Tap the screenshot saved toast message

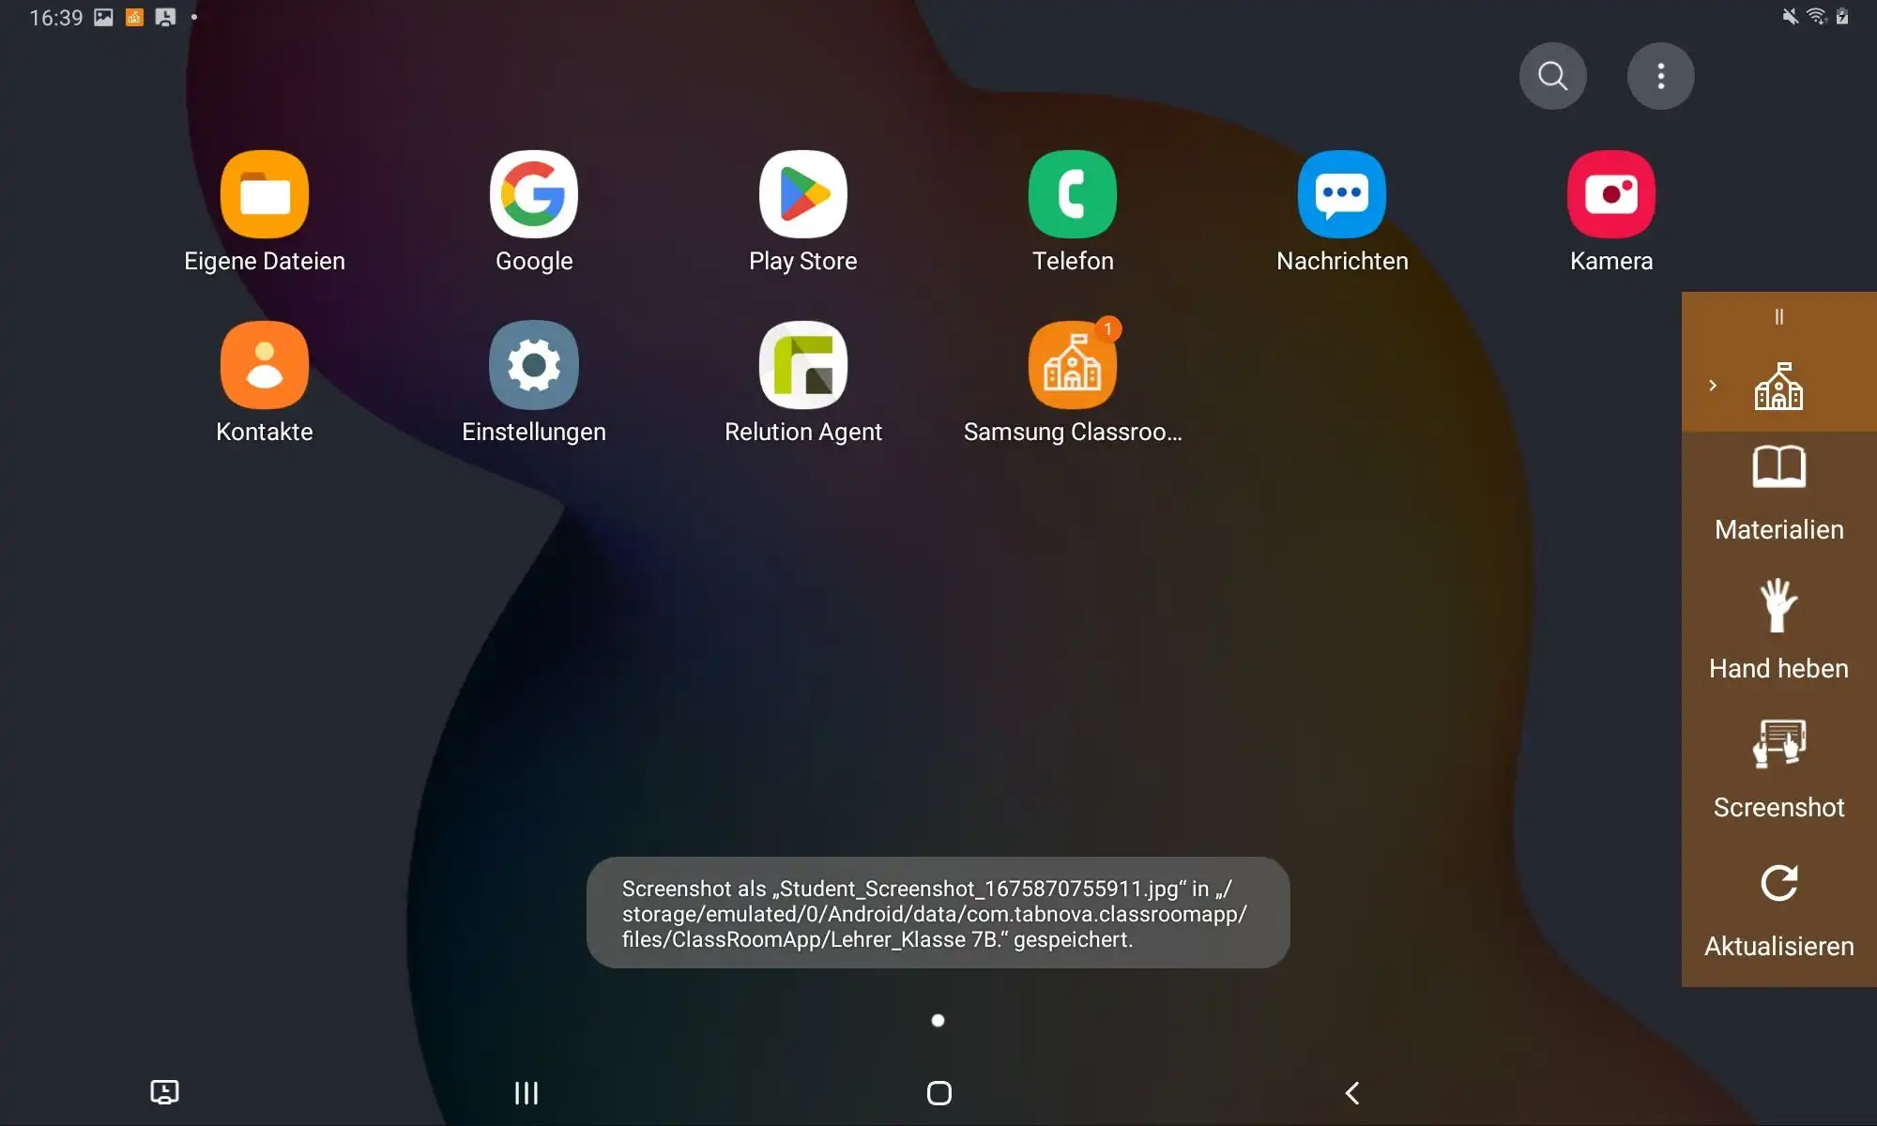(x=938, y=913)
